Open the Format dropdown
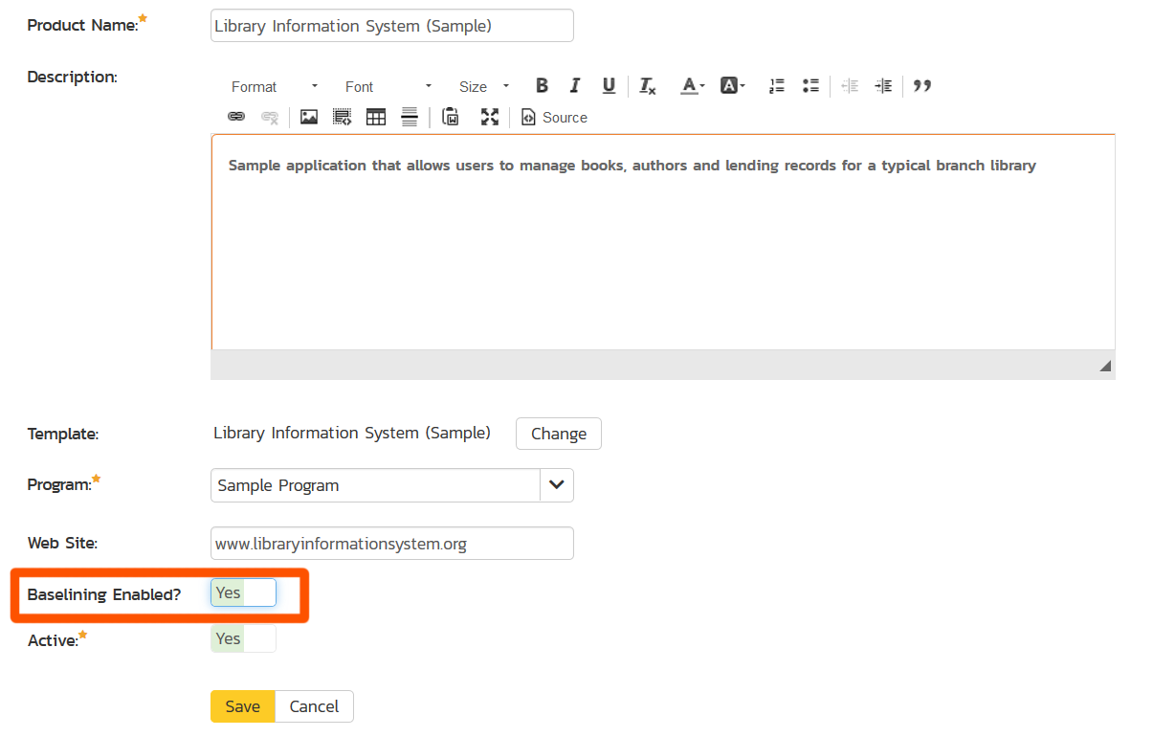The width and height of the screenshot is (1153, 737). coord(274,86)
